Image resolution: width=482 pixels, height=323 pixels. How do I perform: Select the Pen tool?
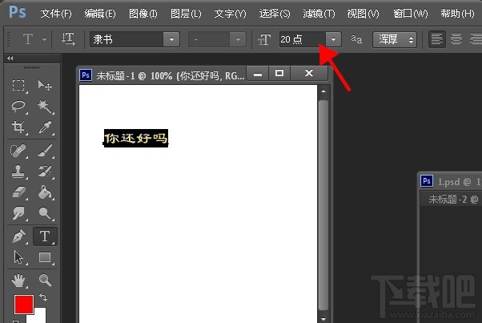[x=18, y=236]
